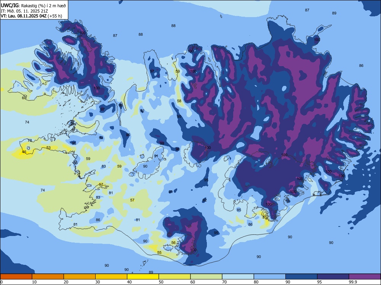The width and height of the screenshot is (381, 285).
Task: Click the dark orange 0–10 legend swatch
Action: tap(16, 277)
